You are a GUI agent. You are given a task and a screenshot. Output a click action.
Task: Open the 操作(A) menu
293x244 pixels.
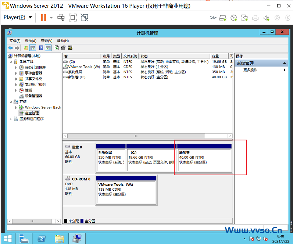pyautogui.click(x=31, y=41)
